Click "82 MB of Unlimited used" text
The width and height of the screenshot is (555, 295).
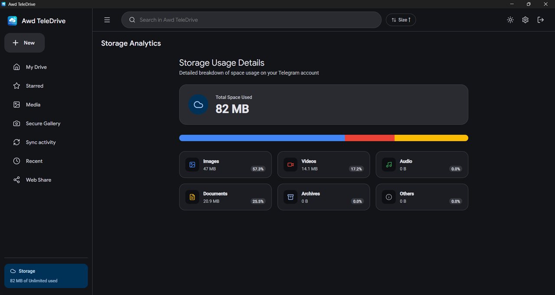point(34,281)
